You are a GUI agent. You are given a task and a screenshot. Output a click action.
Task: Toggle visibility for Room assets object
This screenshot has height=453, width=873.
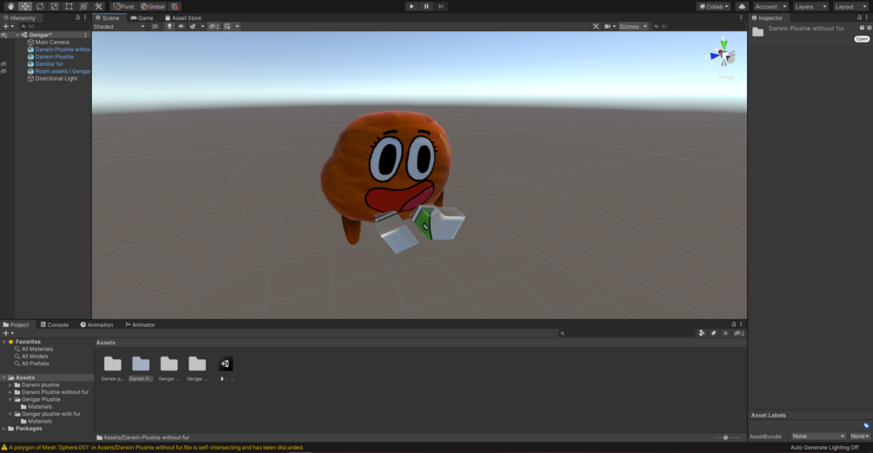point(3,71)
